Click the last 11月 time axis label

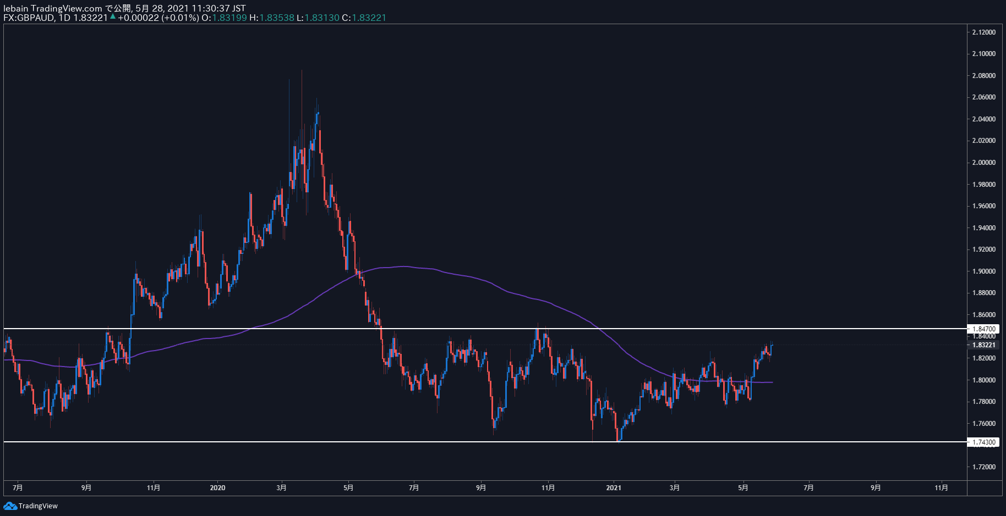(x=942, y=487)
